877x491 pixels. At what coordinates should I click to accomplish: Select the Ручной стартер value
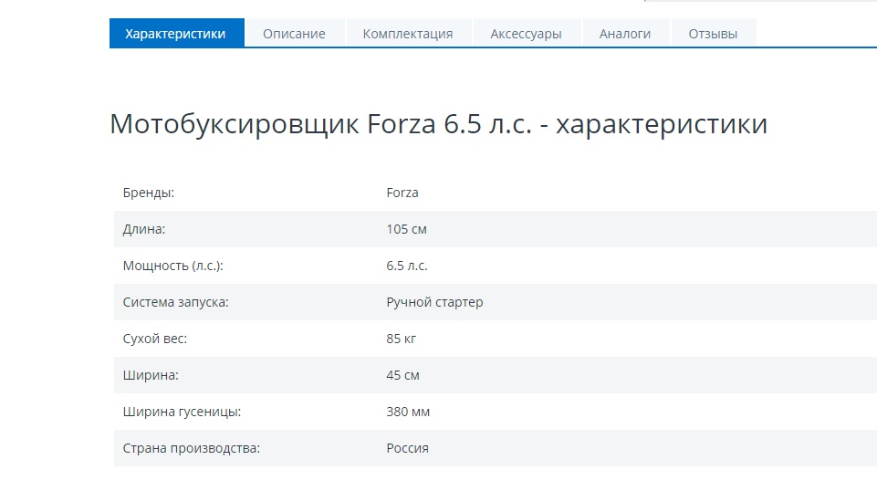(x=434, y=303)
